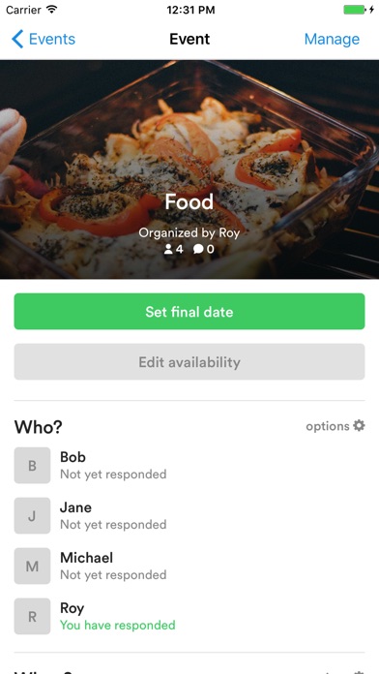Open the options link next to Who?

click(328, 426)
